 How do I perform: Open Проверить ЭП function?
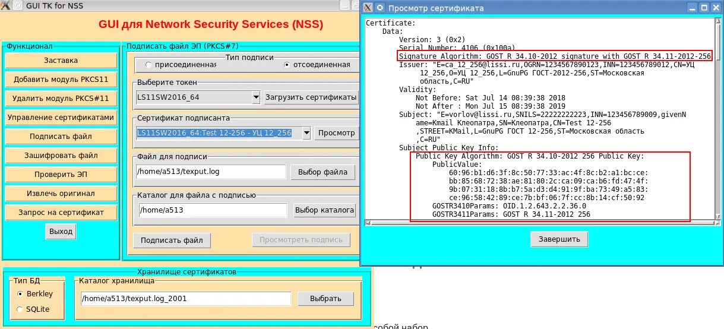[x=61, y=175]
